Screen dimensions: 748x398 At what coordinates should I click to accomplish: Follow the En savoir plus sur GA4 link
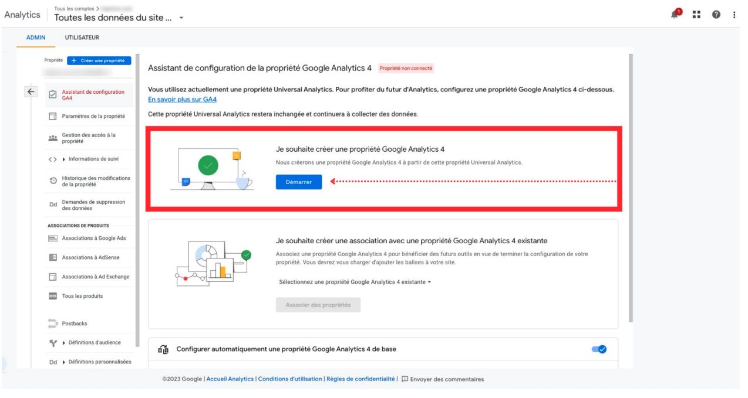pos(183,100)
